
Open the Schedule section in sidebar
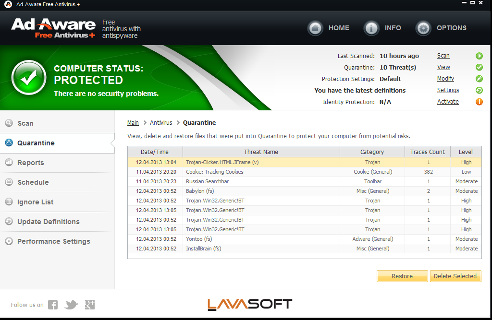coord(57,182)
